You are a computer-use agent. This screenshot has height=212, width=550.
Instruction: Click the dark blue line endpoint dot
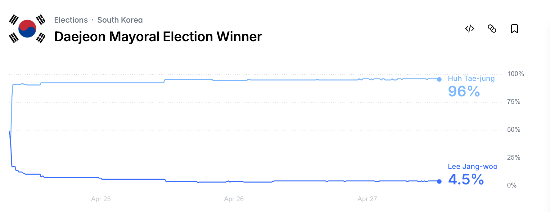(439, 181)
